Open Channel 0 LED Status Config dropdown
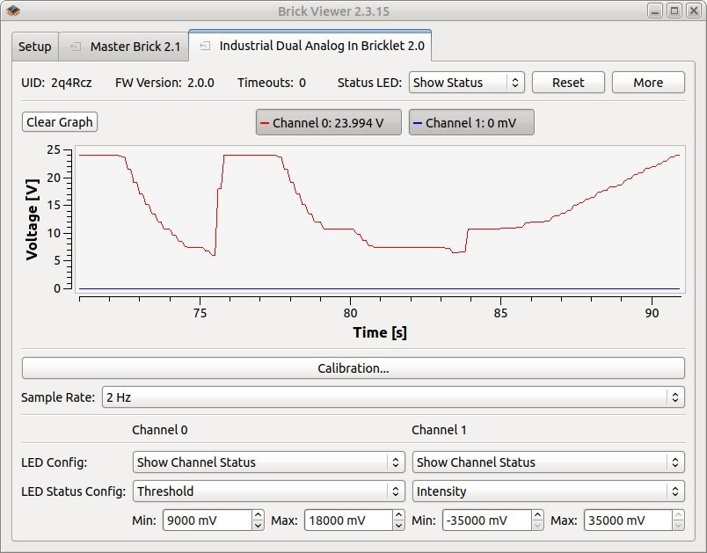 click(x=269, y=491)
